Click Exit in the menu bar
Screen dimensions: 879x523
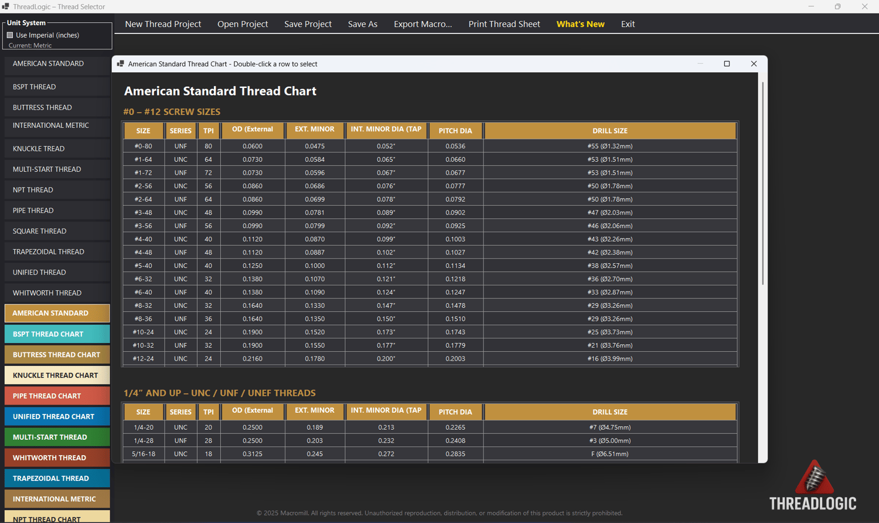[628, 24]
